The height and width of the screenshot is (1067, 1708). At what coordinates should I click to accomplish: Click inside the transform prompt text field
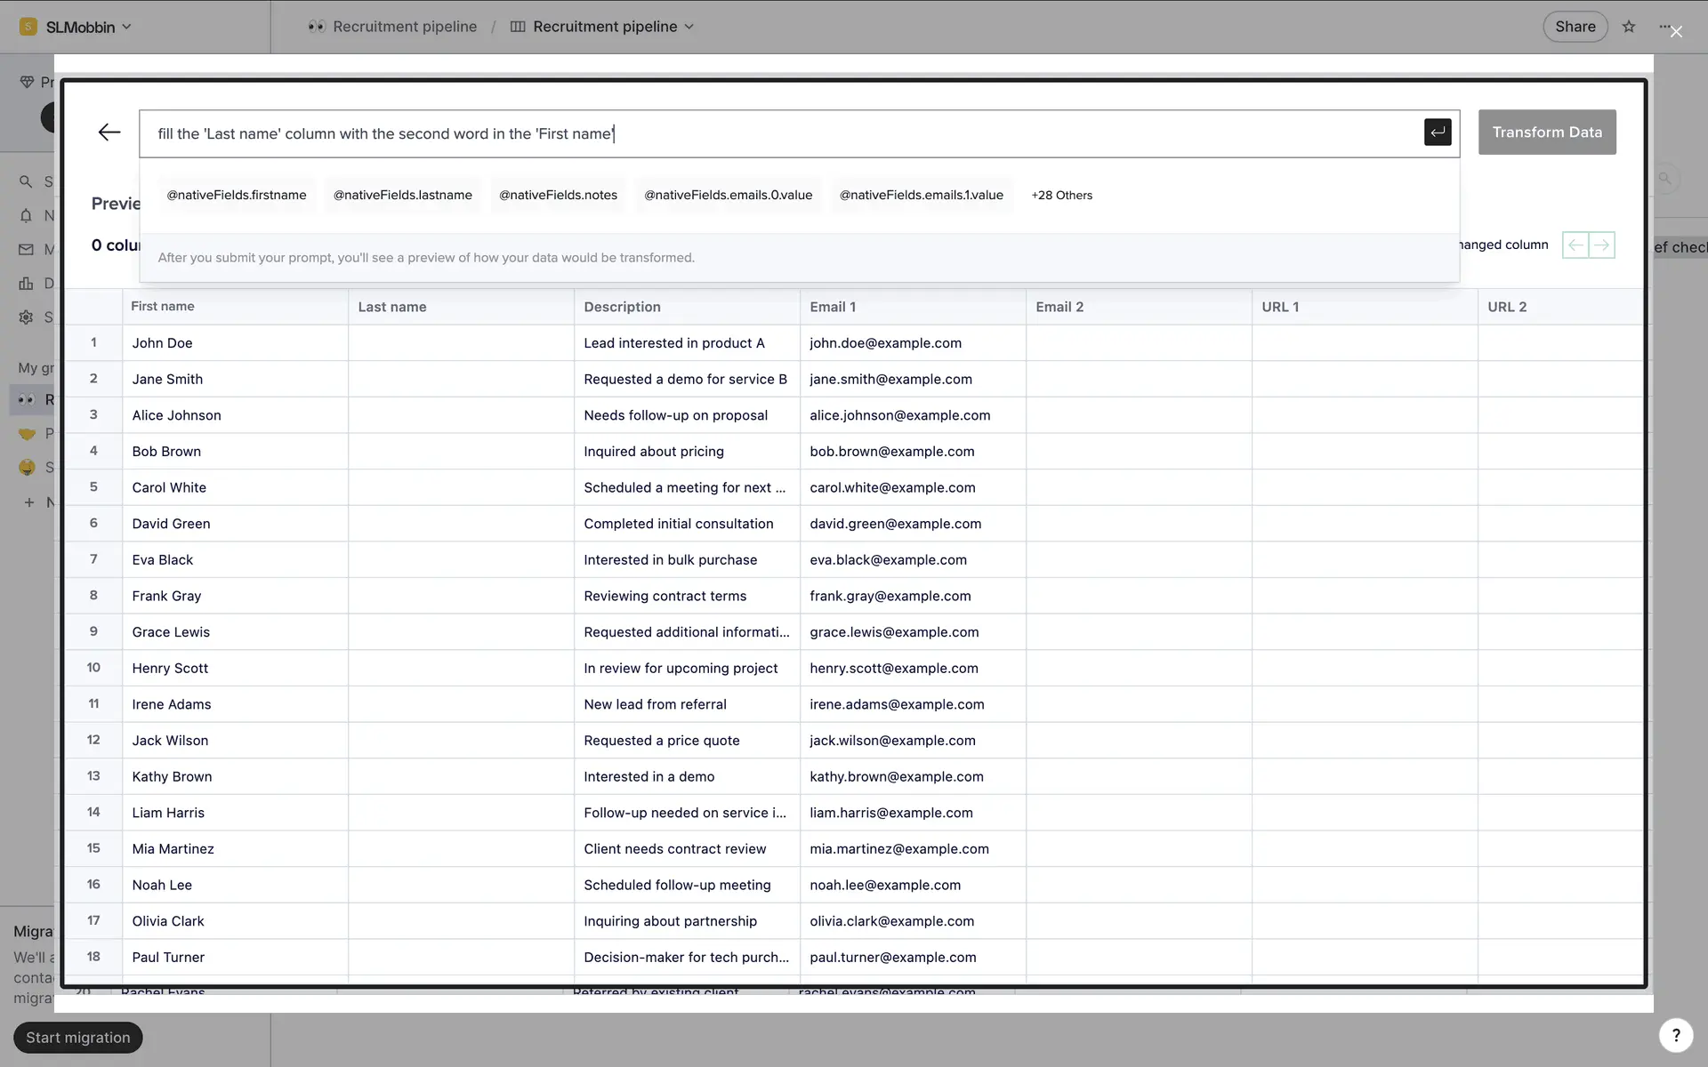click(x=783, y=134)
